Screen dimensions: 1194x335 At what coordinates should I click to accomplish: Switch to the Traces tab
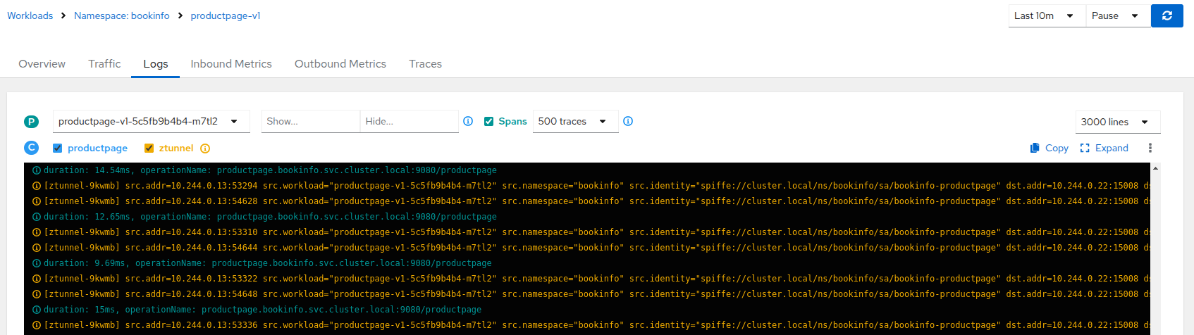[x=425, y=63]
